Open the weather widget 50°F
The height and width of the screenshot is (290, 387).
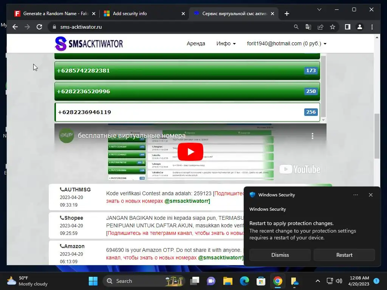click(27, 281)
